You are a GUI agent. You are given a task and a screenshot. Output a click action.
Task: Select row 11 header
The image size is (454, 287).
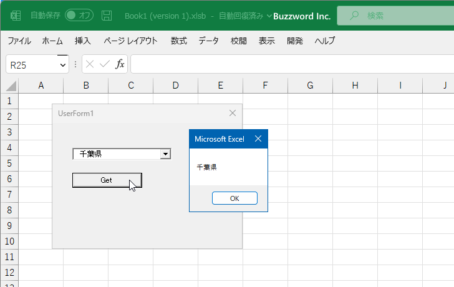[x=9, y=257]
